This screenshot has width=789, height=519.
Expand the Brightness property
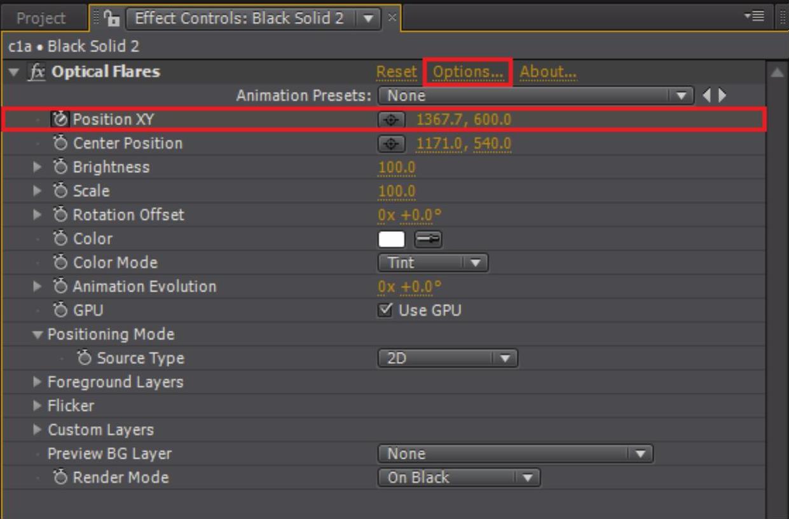[x=38, y=167]
